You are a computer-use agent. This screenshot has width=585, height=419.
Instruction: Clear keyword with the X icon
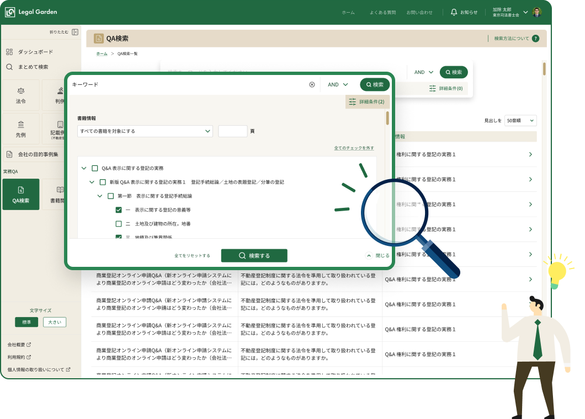(312, 84)
